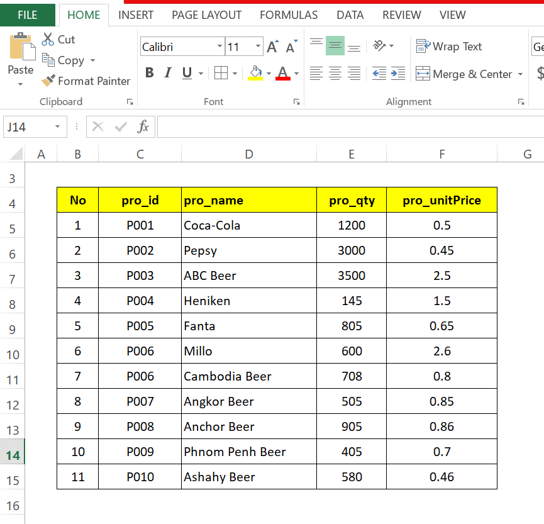Click the Paste clipboard icon

click(22, 46)
